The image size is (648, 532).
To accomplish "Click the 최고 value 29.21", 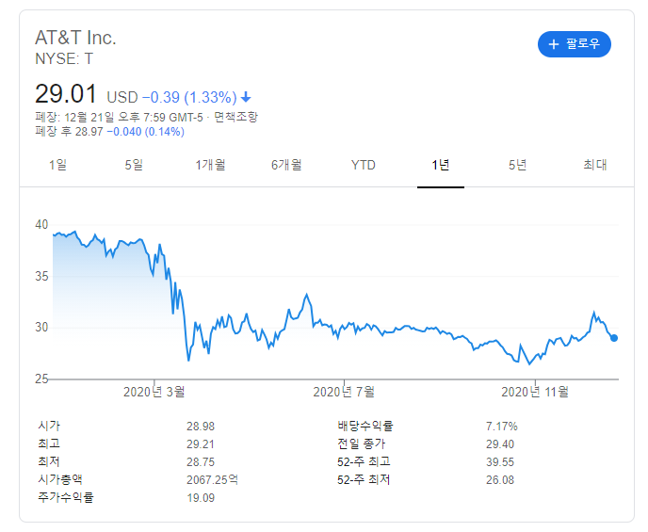I will point(201,444).
